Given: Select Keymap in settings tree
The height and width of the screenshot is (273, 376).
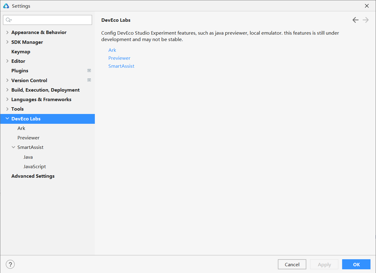Looking at the screenshot, I should 21,52.
